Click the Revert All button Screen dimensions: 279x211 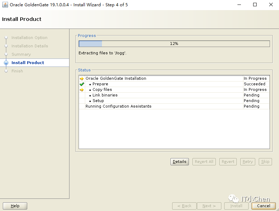tap(204, 162)
